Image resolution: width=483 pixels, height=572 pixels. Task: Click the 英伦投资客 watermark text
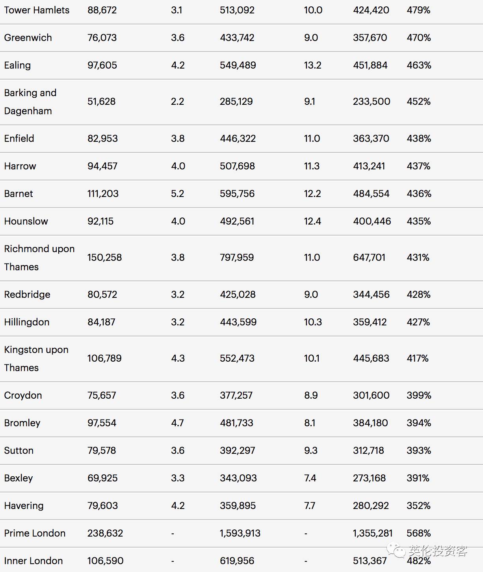pos(438,551)
